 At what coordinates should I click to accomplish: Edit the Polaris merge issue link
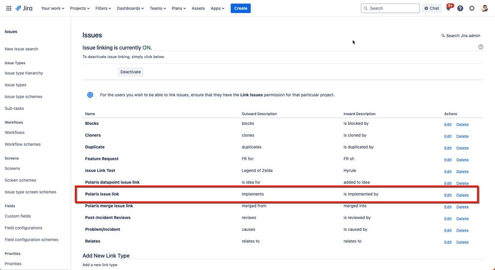(448, 207)
